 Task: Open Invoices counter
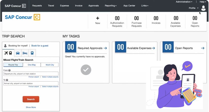click(156, 20)
